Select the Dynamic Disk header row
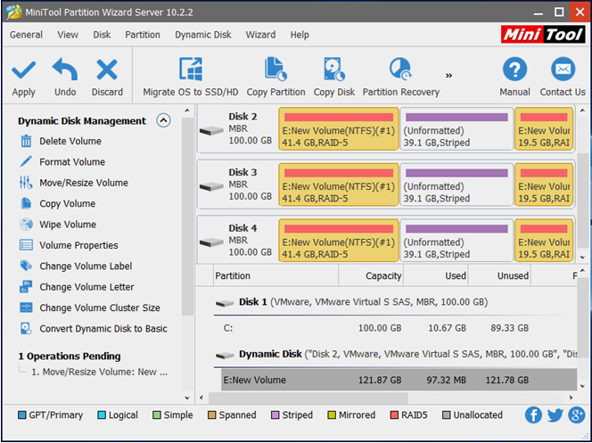The width and height of the screenshot is (592, 443). point(395,355)
